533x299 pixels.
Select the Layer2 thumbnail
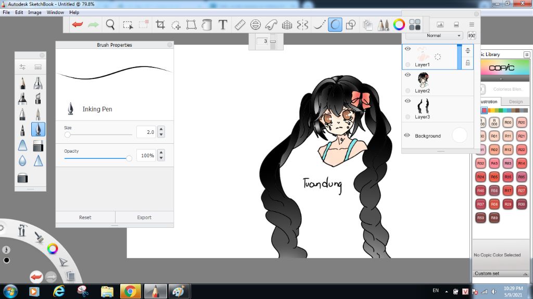click(x=423, y=80)
